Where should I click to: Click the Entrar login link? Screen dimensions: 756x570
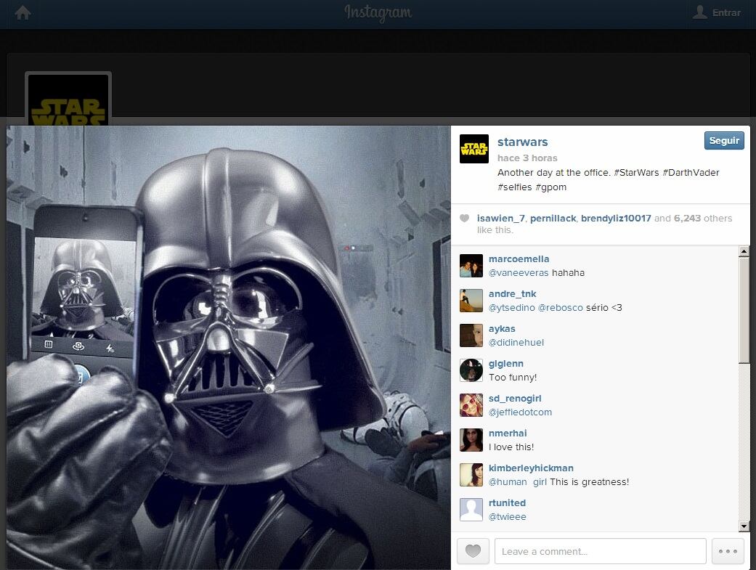[x=717, y=12]
